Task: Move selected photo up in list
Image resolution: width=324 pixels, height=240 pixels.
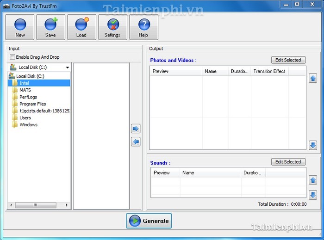Action: (313, 78)
